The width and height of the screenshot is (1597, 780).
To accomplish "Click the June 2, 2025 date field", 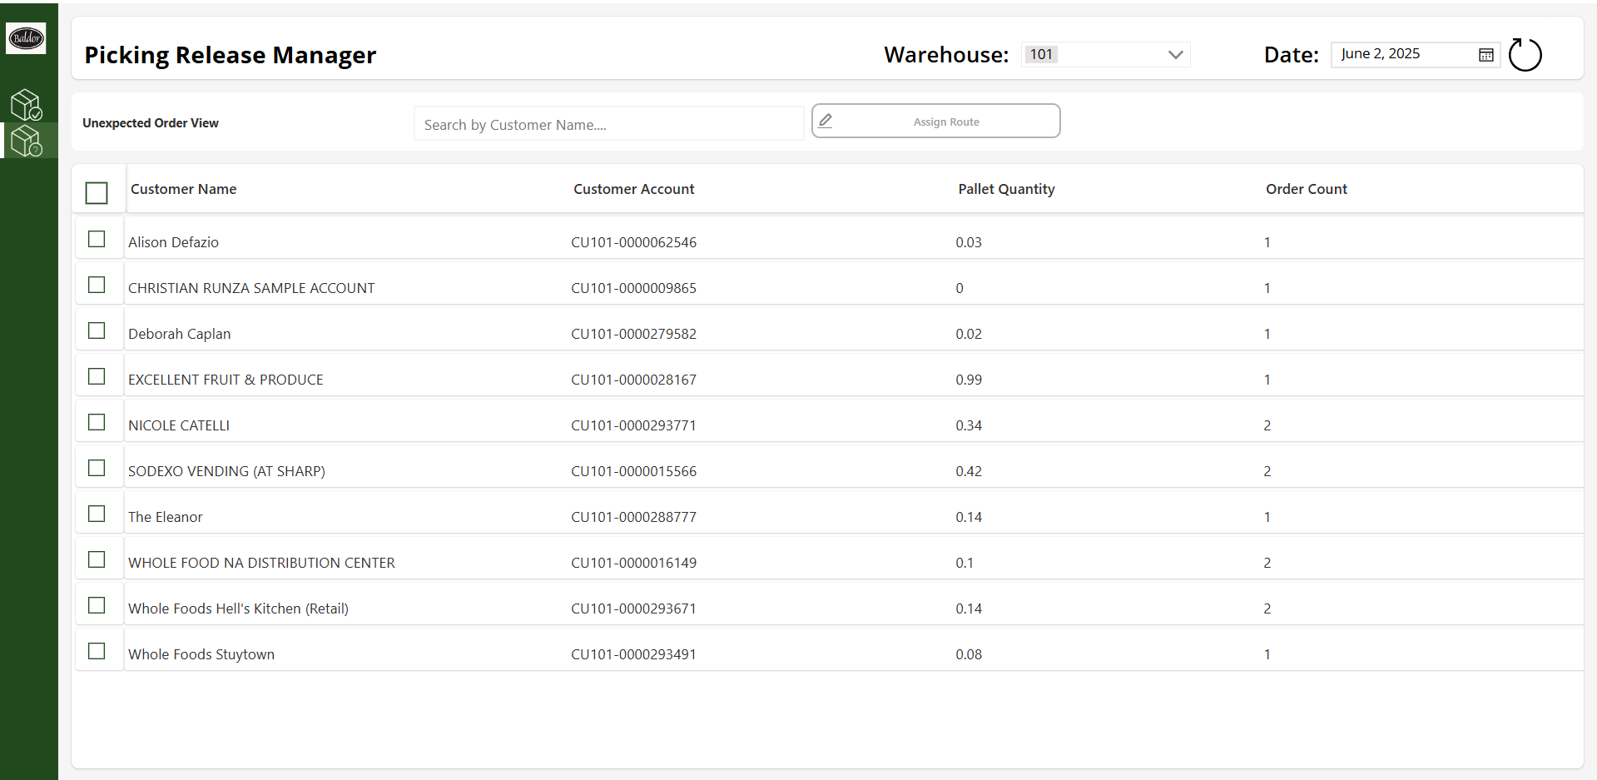I will (1415, 55).
